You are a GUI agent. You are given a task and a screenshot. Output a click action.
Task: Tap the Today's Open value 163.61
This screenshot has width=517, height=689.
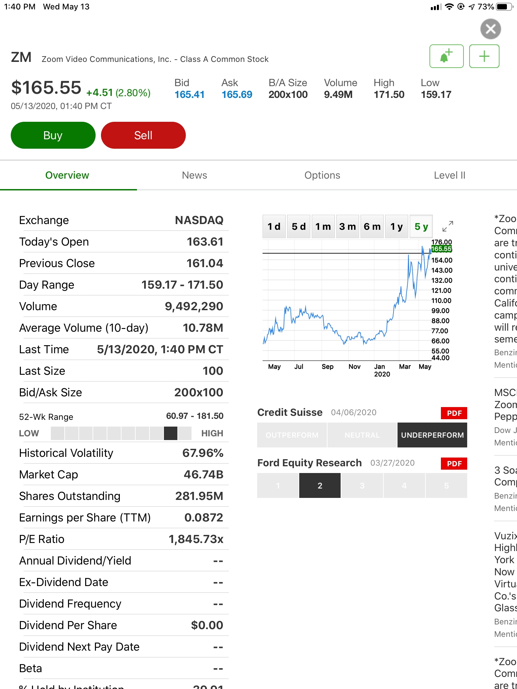click(x=205, y=242)
